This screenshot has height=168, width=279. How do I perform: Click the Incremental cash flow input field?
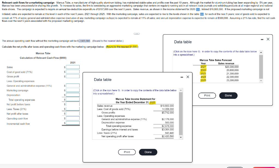coord(73,123)
